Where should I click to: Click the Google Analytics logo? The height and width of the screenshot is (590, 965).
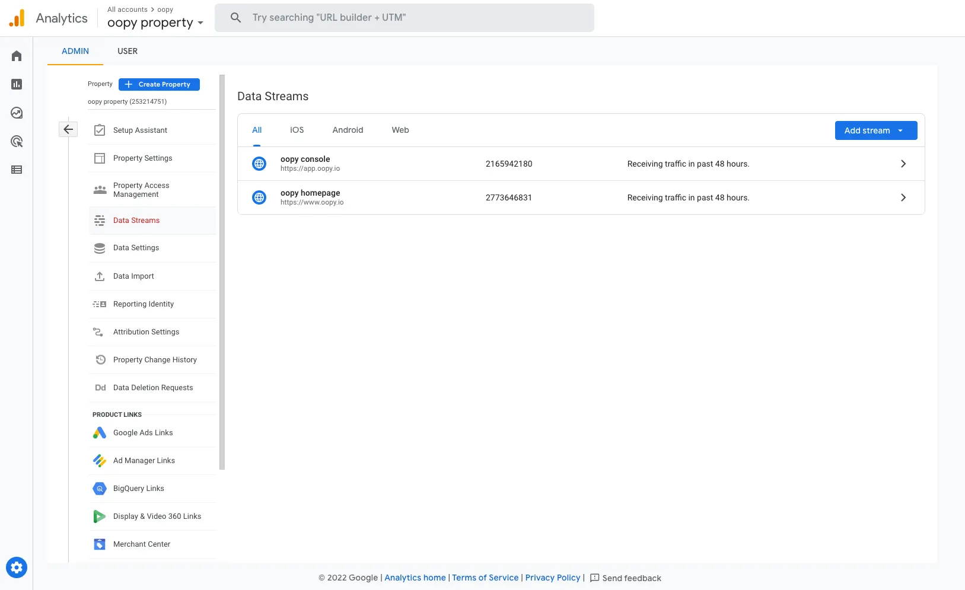click(17, 18)
